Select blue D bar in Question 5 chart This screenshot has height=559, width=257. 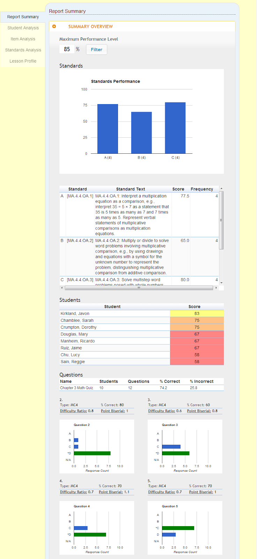click(x=169, y=535)
